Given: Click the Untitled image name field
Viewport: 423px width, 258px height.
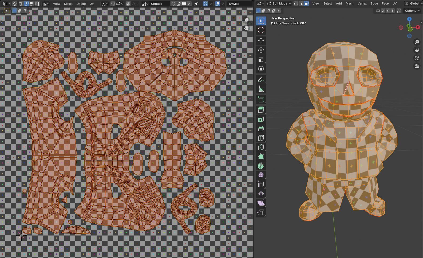Looking at the screenshot, I should tap(160, 4).
